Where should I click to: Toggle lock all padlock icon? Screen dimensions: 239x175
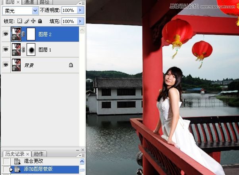pos(40,21)
